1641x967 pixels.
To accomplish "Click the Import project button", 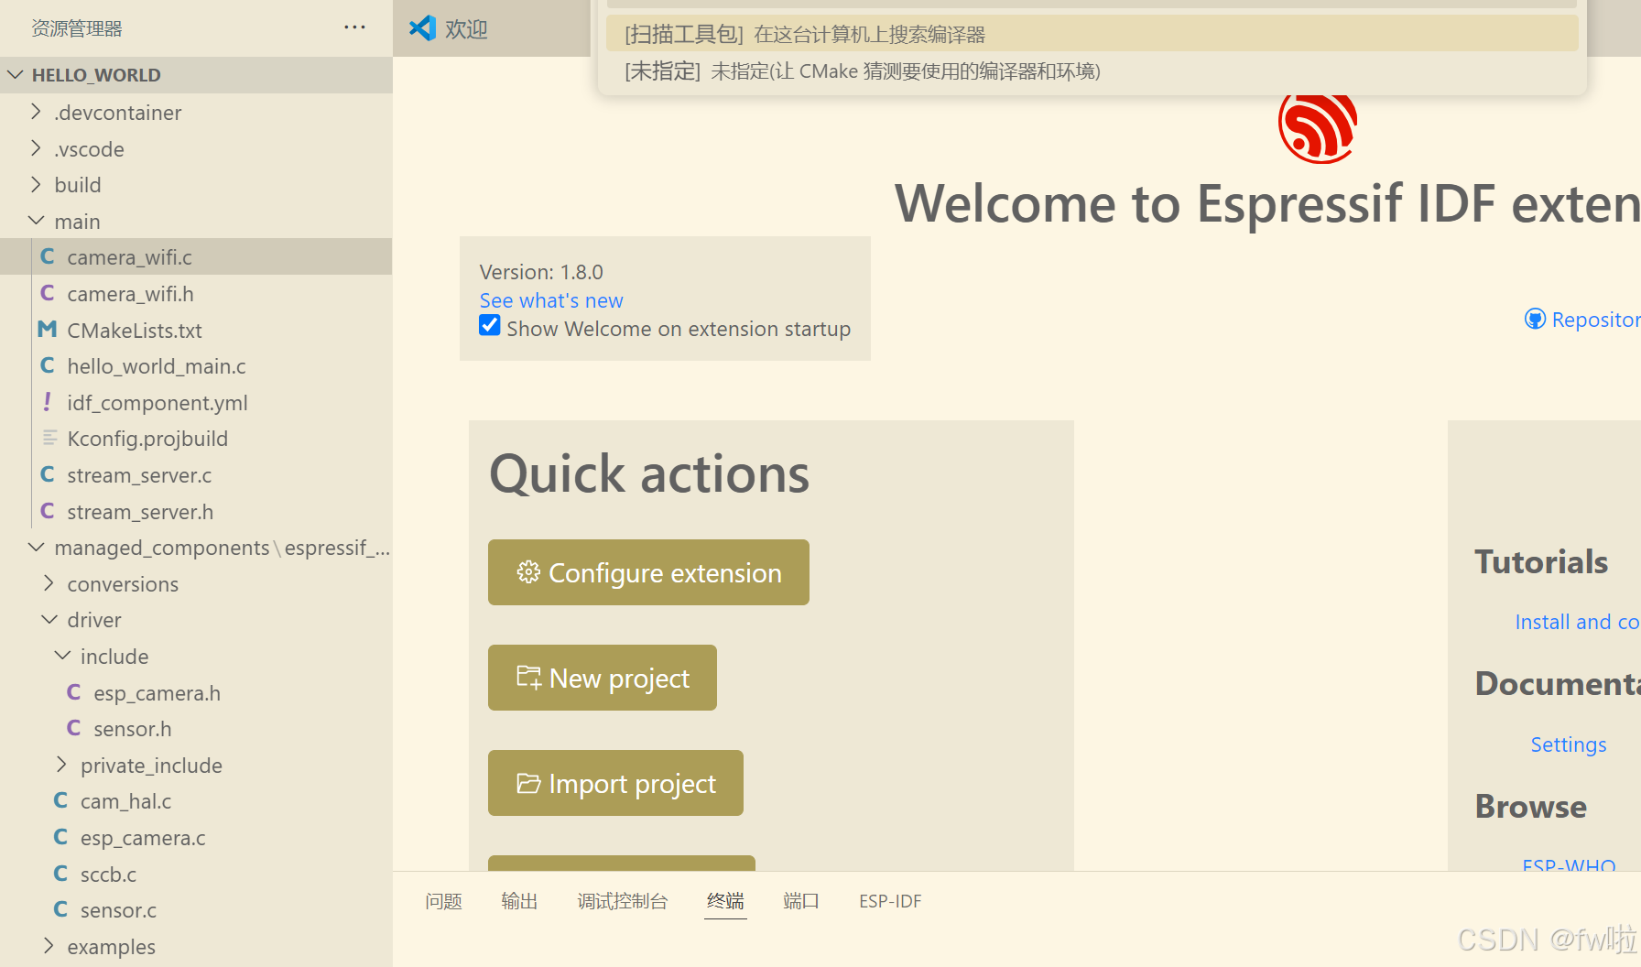I will [x=615, y=783].
